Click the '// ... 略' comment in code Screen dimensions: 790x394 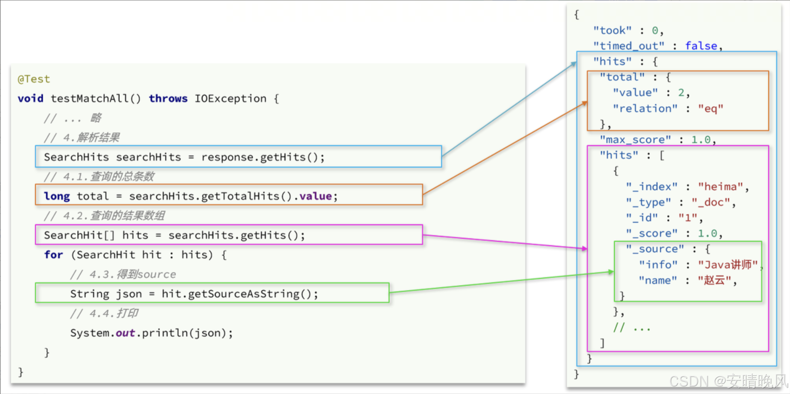click(73, 118)
